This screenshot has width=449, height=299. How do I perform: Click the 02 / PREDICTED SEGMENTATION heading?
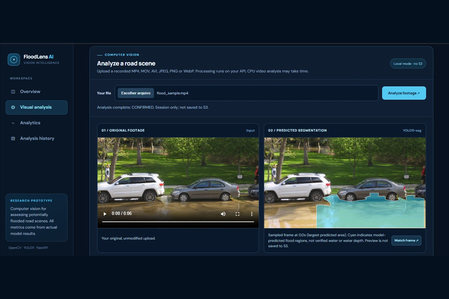(x=297, y=130)
